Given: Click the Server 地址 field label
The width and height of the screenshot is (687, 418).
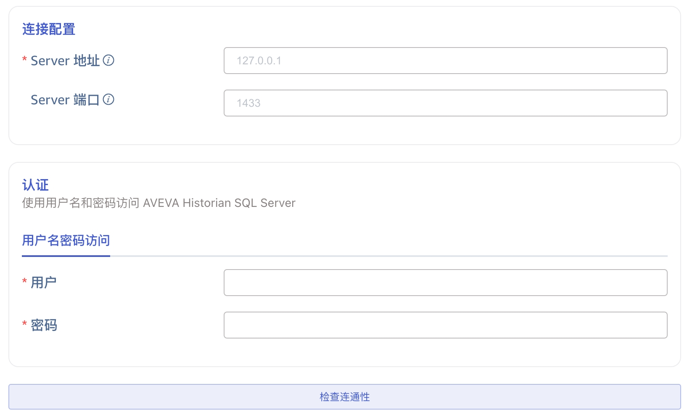Looking at the screenshot, I should (x=65, y=61).
